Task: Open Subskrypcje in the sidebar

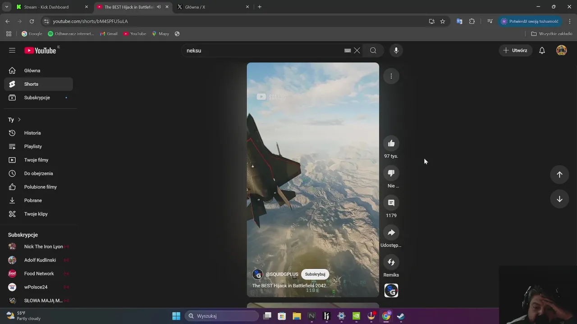Action: [x=38, y=98]
